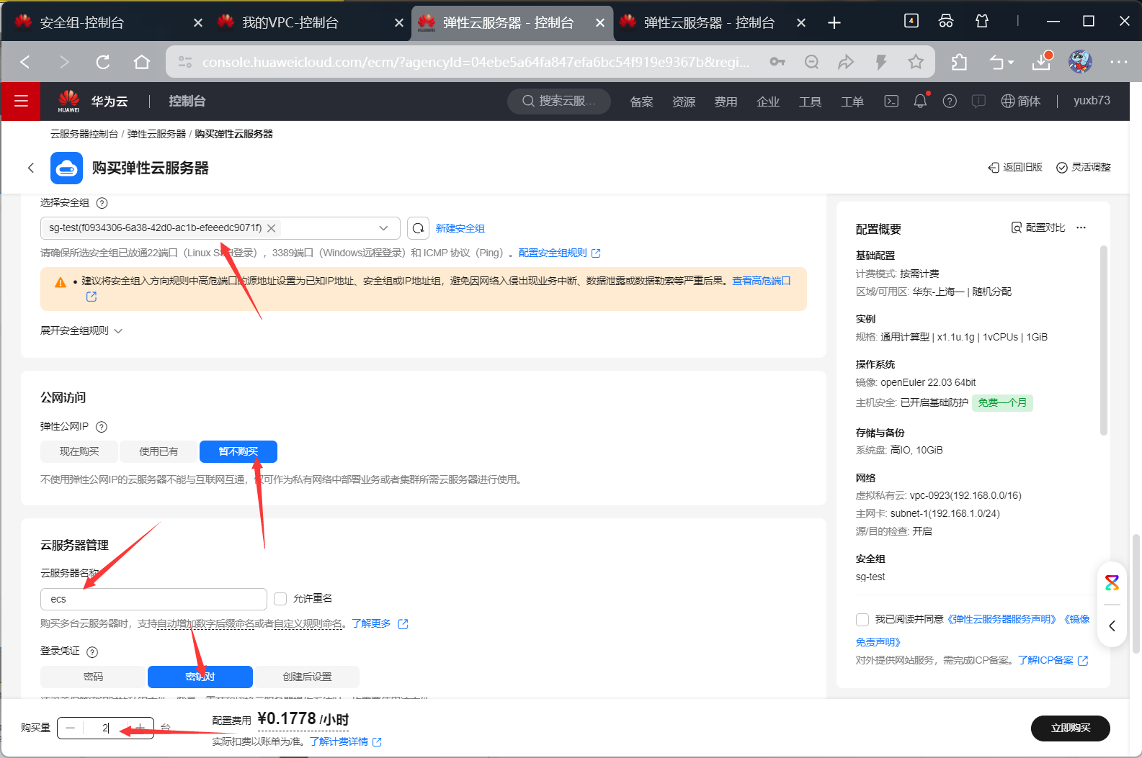Open the 企业 menu item
This screenshot has height=758, width=1142.
pos(768,101)
